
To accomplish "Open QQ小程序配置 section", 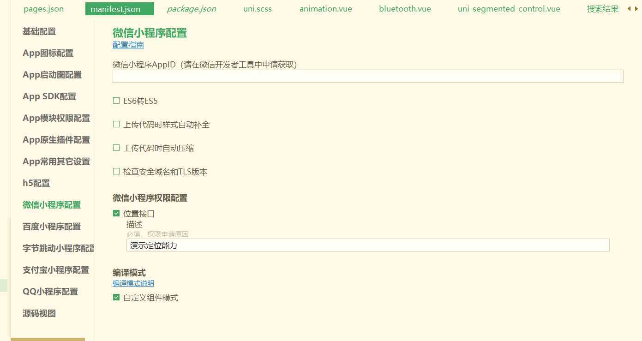I will 50,292.
